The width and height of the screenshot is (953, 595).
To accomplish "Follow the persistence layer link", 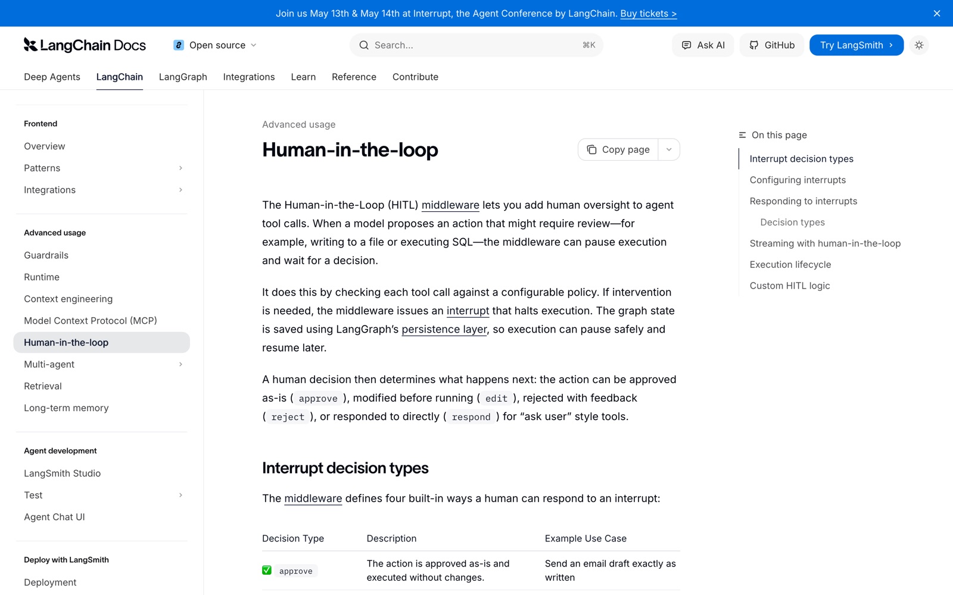I will pyautogui.click(x=444, y=329).
